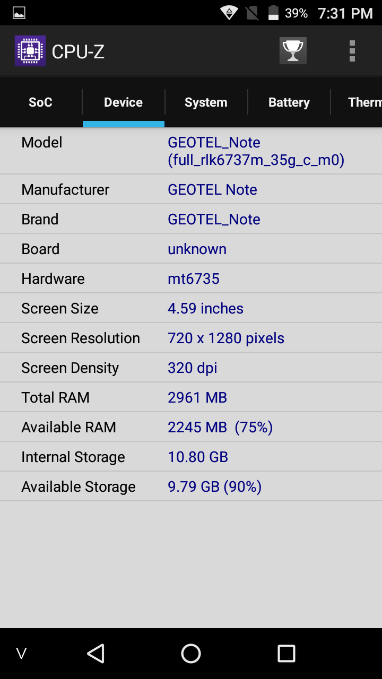
Task: Switch to the SoC tab
Action: [41, 102]
